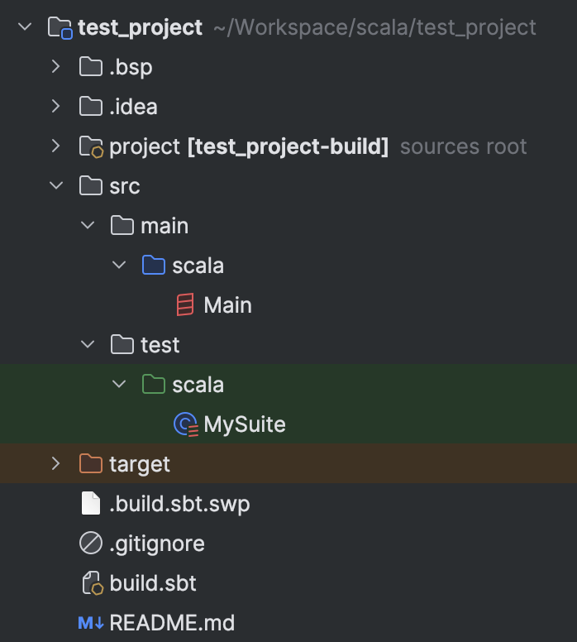
Task: Select the .gitignore file label
Action: click(x=157, y=544)
